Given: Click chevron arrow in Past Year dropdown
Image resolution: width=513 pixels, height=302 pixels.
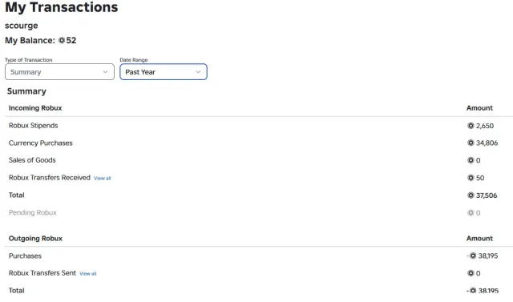Looking at the screenshot, I should pyautogui.click(x=198, y=72).
